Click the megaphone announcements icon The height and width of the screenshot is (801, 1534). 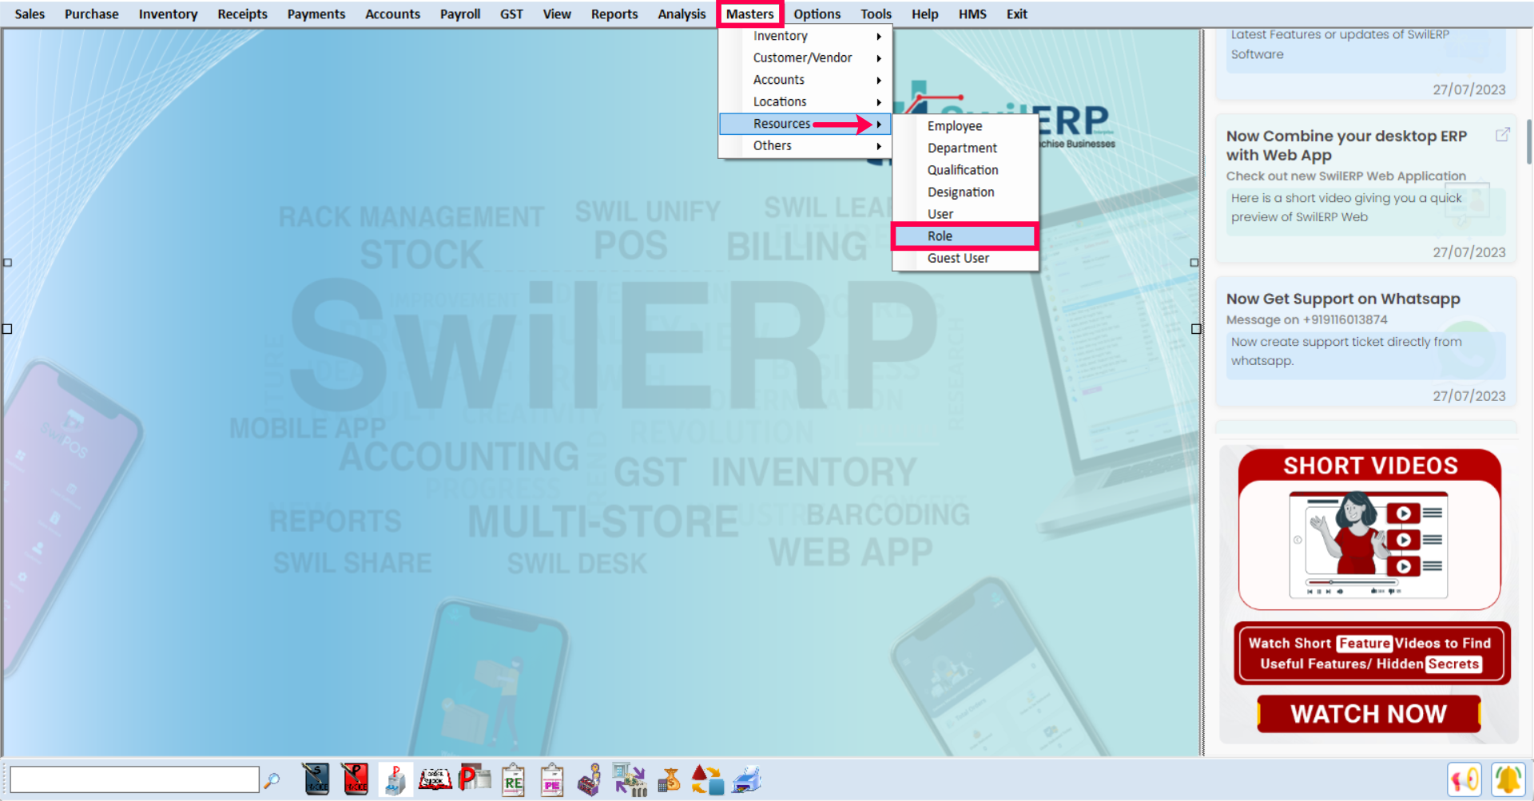coord(1464,780)
